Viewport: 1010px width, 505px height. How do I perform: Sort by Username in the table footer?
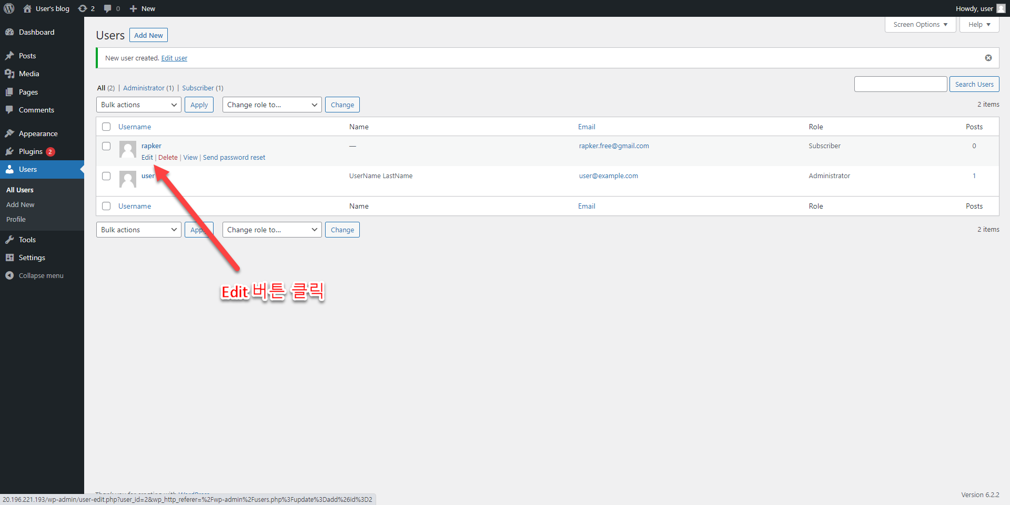click(135, 206)
